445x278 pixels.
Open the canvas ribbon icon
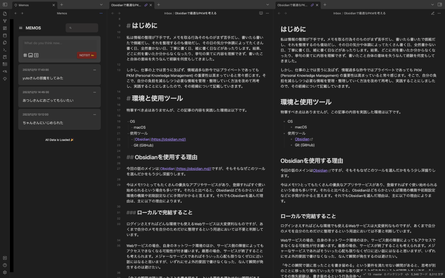click(x=5, y=28)
